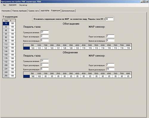Switch to the MAP/RPM tab
This screenshot has height=118, width=149.
(x=45, y=11)
